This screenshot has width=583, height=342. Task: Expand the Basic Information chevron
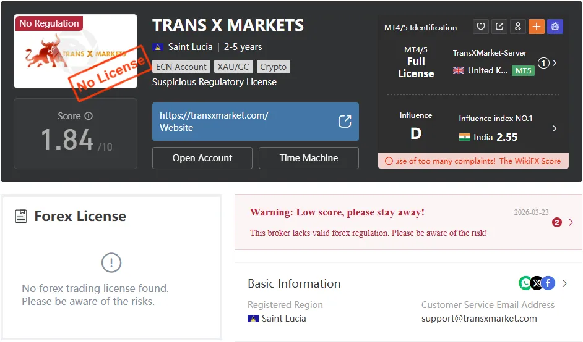click(x=565, y=283)
